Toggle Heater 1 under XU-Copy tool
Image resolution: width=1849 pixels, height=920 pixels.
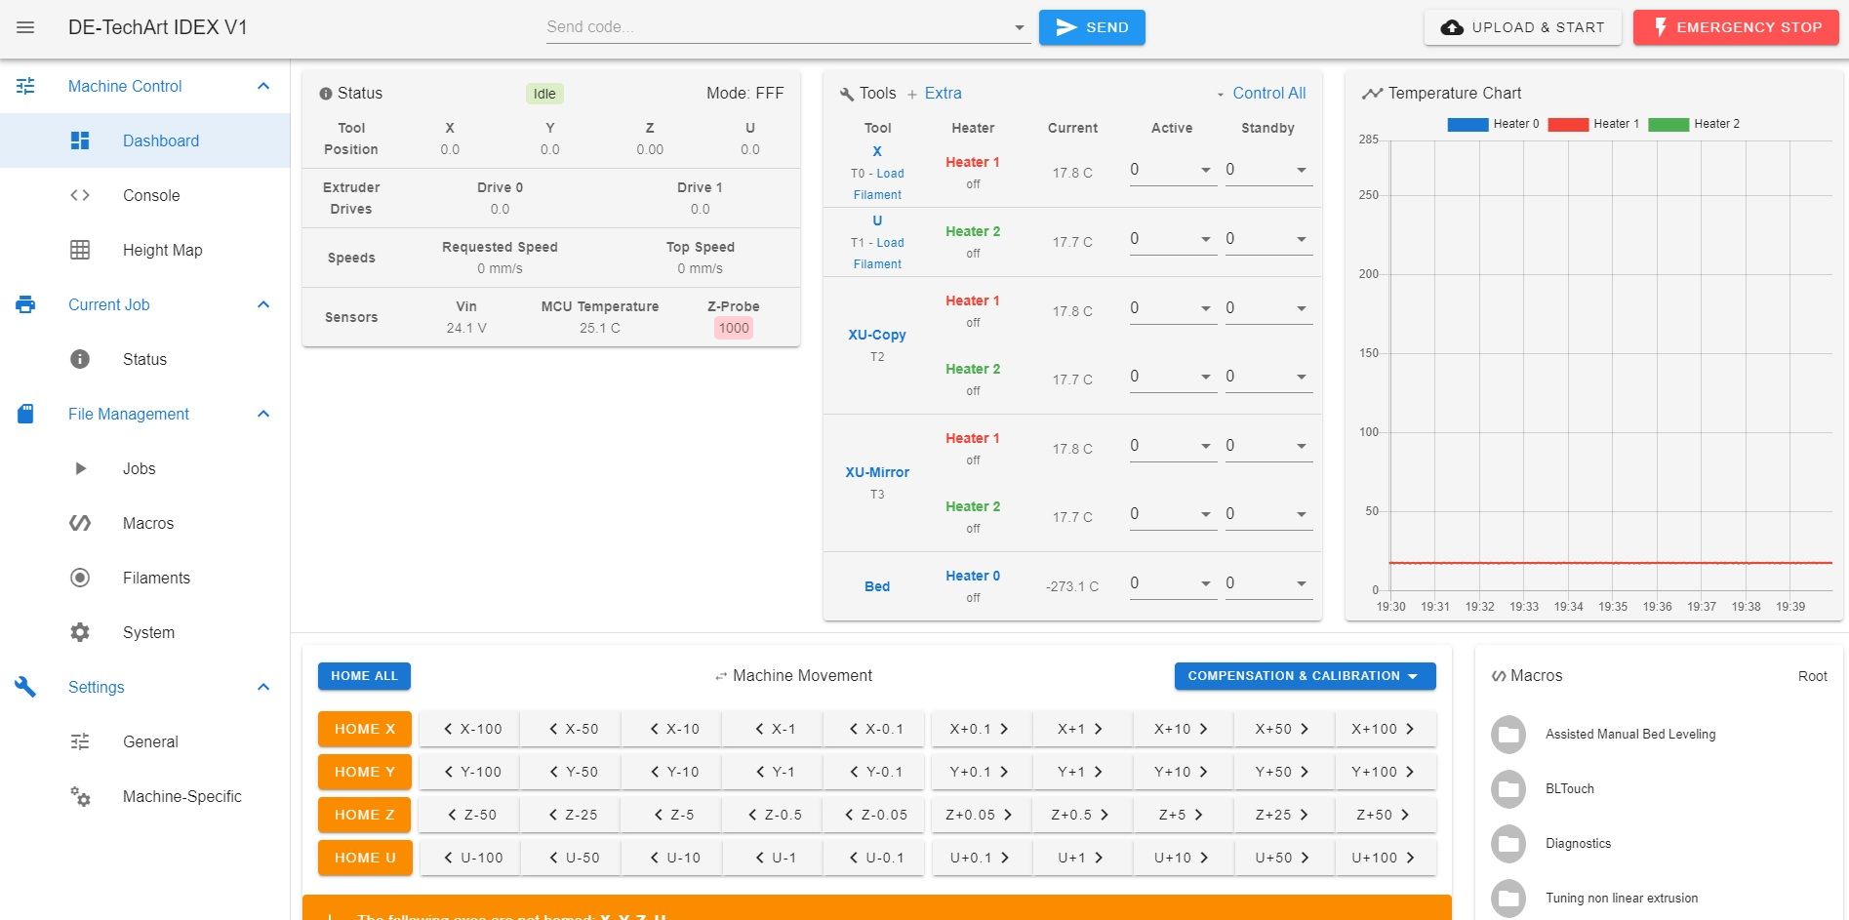[x=973, y=300]
